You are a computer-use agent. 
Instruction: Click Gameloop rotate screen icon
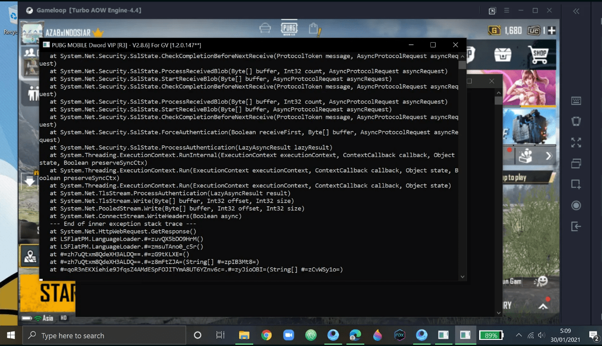(x=576, y=121)
